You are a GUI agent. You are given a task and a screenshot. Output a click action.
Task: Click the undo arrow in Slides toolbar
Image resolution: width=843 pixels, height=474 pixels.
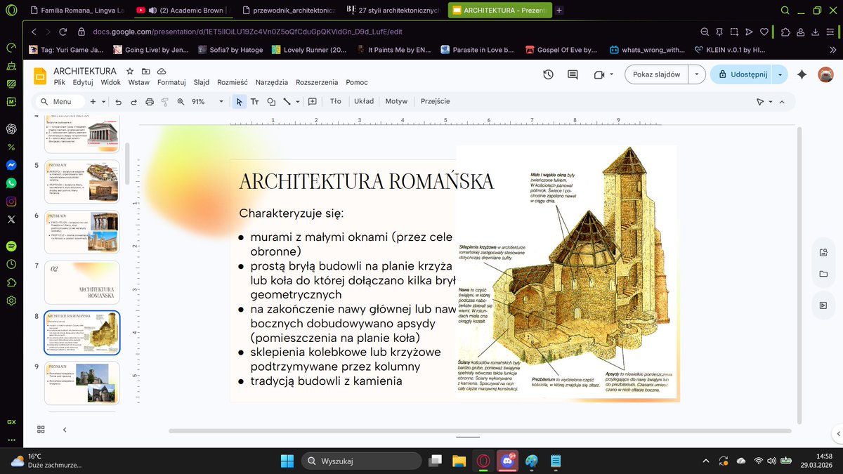point(118,102)
